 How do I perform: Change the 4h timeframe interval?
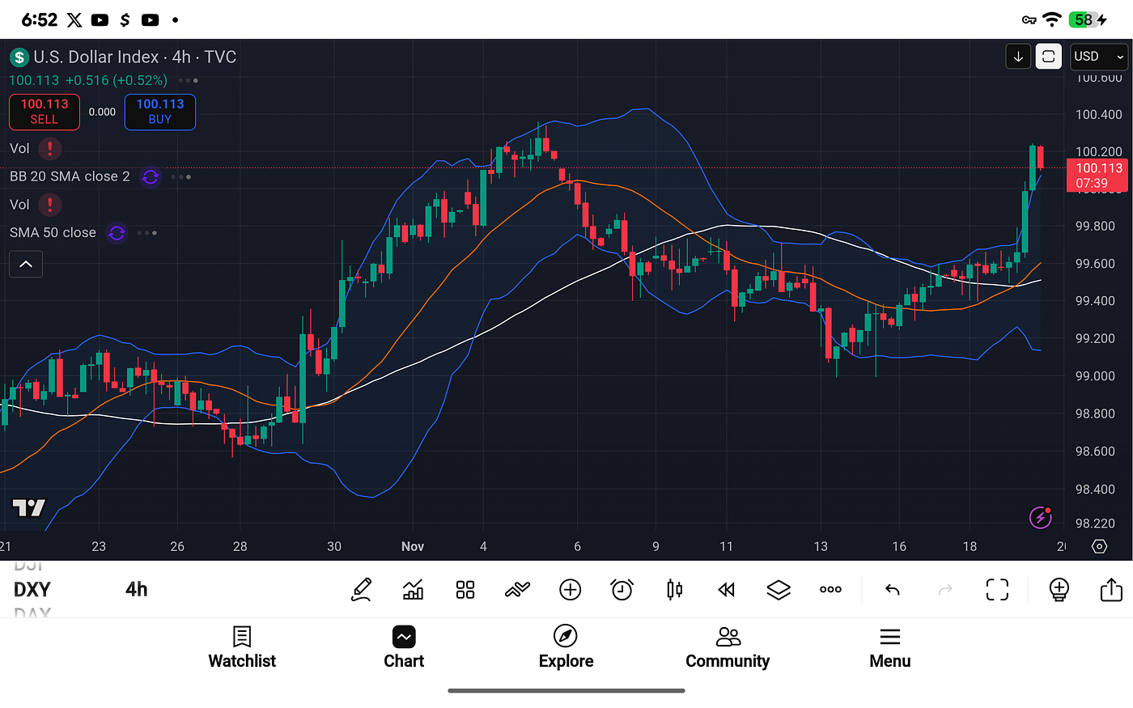point(137,589)
